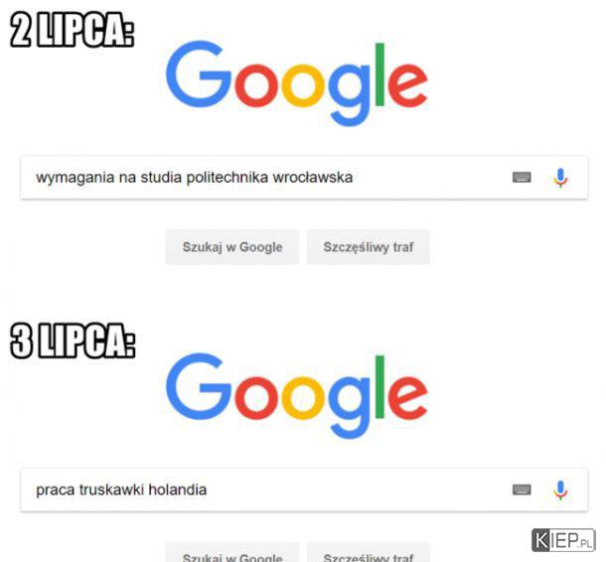Screen dimensions: 606x562
Task: Focus search field containing 'wymagania na studia politechnika wrocławska'
Action: (305, 178)
